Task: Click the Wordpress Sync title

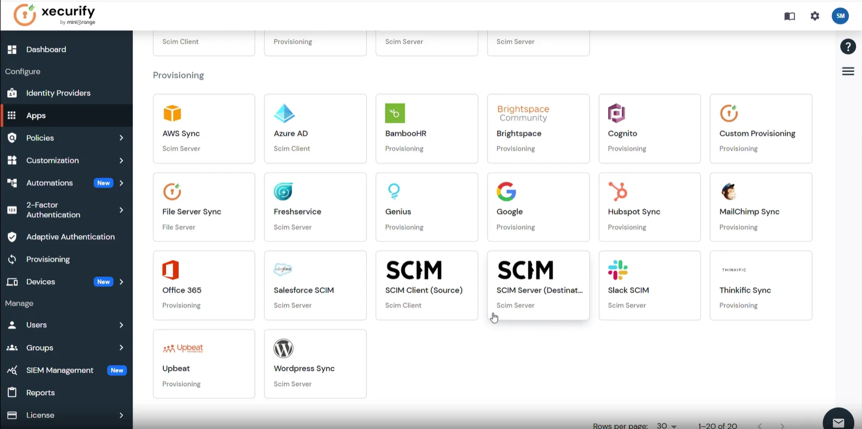Action: (304, 368)
